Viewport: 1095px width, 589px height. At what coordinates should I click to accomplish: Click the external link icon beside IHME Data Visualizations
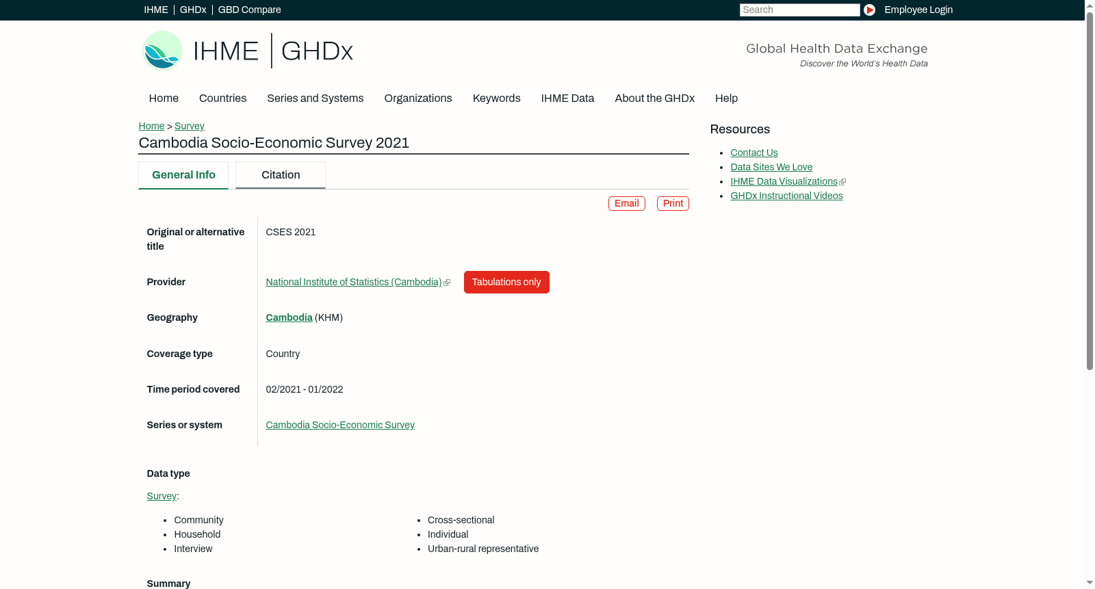[842, 182]
